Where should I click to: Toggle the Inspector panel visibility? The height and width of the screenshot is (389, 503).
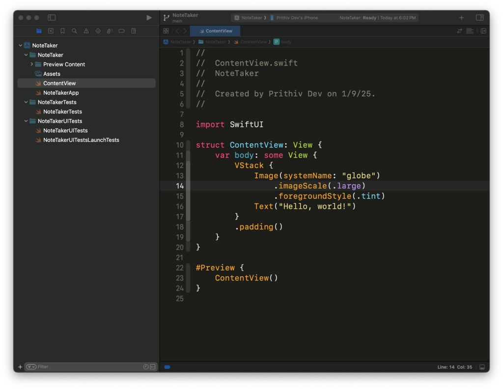[x=479, y=17]
